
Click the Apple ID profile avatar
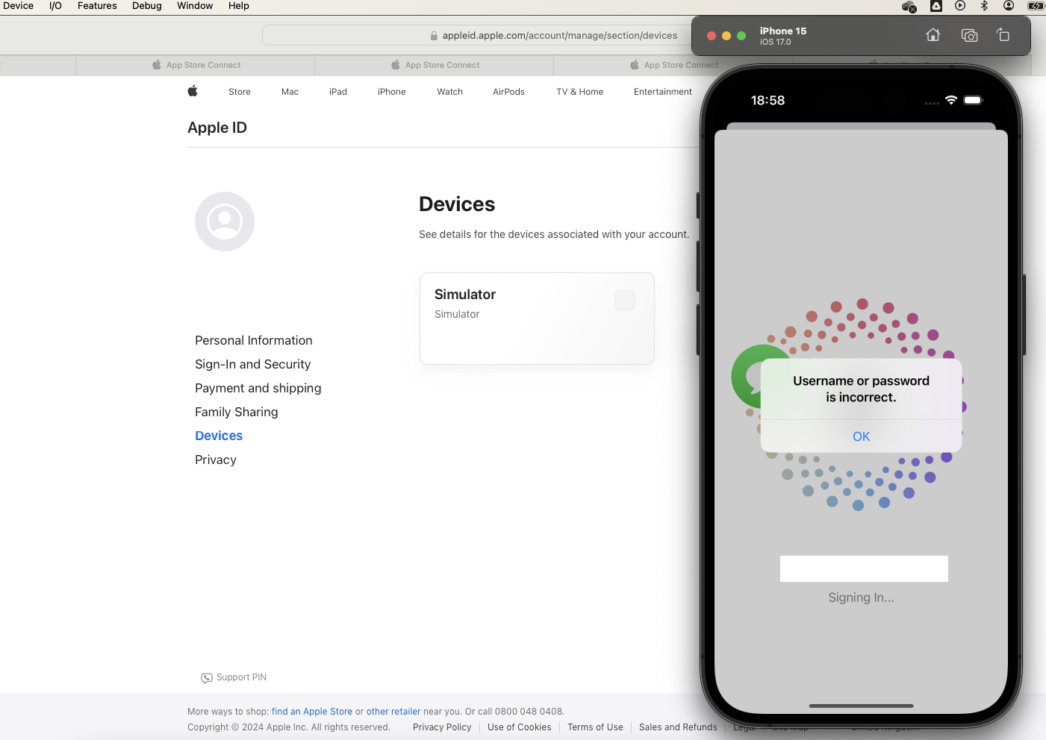point(225,222)
